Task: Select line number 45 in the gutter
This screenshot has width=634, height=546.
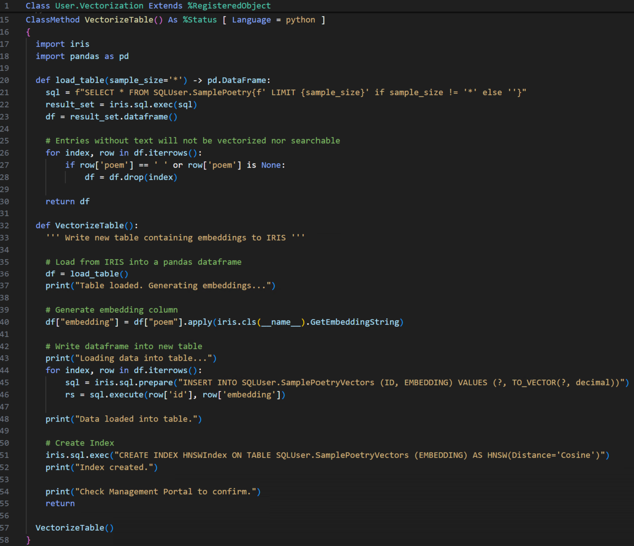Action: [5, 383]
